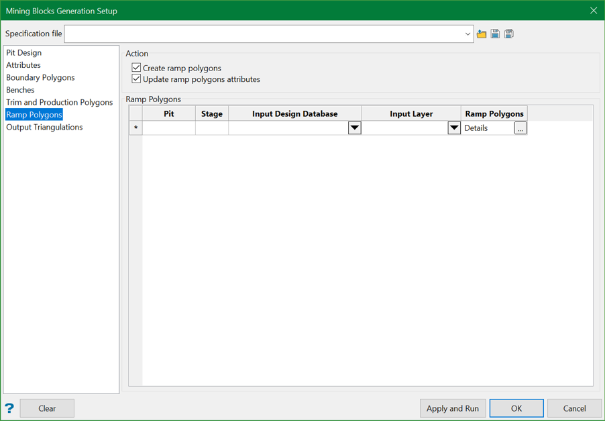
Task: Click the Clear button
Action: (47, 408)
